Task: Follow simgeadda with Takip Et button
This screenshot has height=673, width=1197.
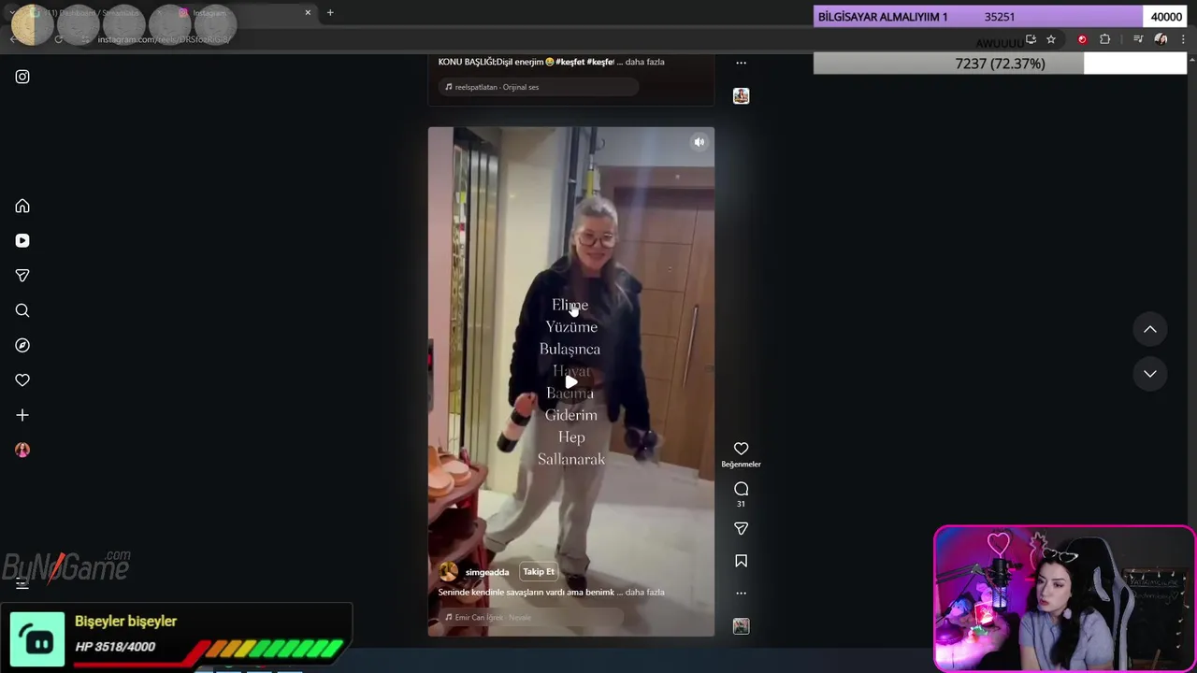Action: click(x=539, y=571)
